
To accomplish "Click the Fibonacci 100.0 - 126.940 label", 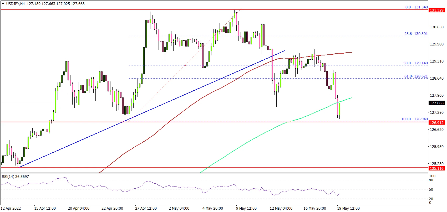I will [x=414, y=119].
